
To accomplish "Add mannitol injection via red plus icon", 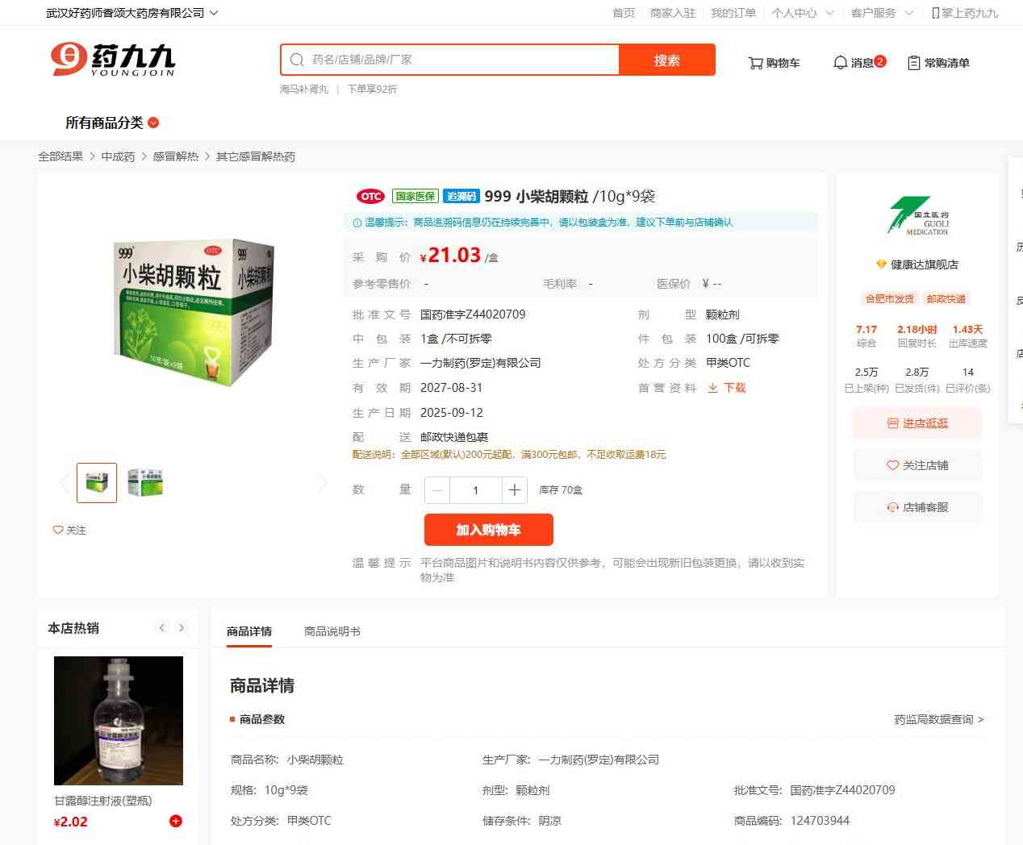I will click(x=176, y=821).
